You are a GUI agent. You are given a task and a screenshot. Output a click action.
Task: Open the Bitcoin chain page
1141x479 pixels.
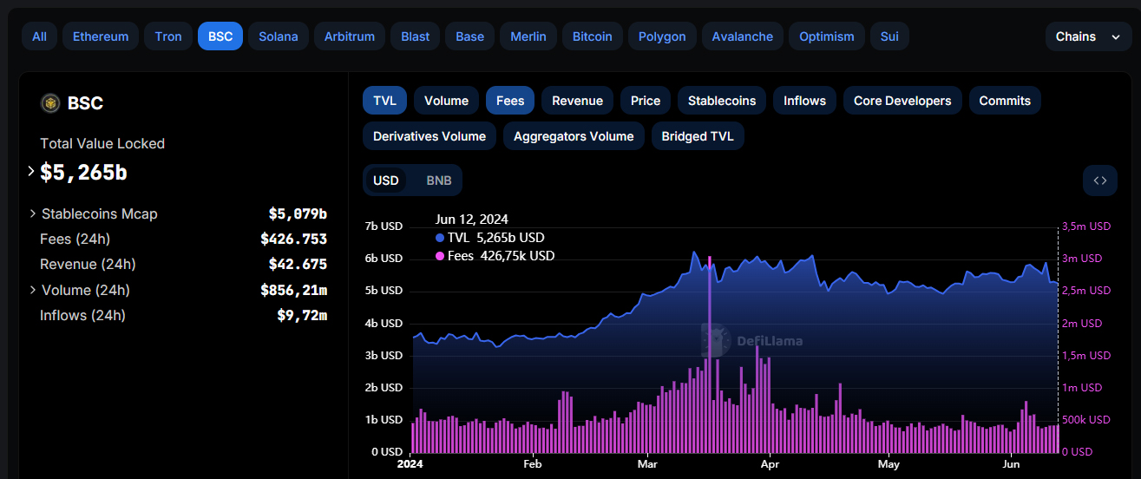593,36
